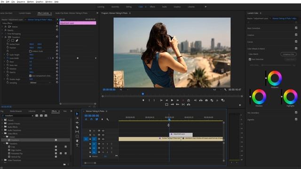Add marker in the Program monitor
Image resolution: width=301 pixels, height=169 pixels.
[x=143, y=100]
